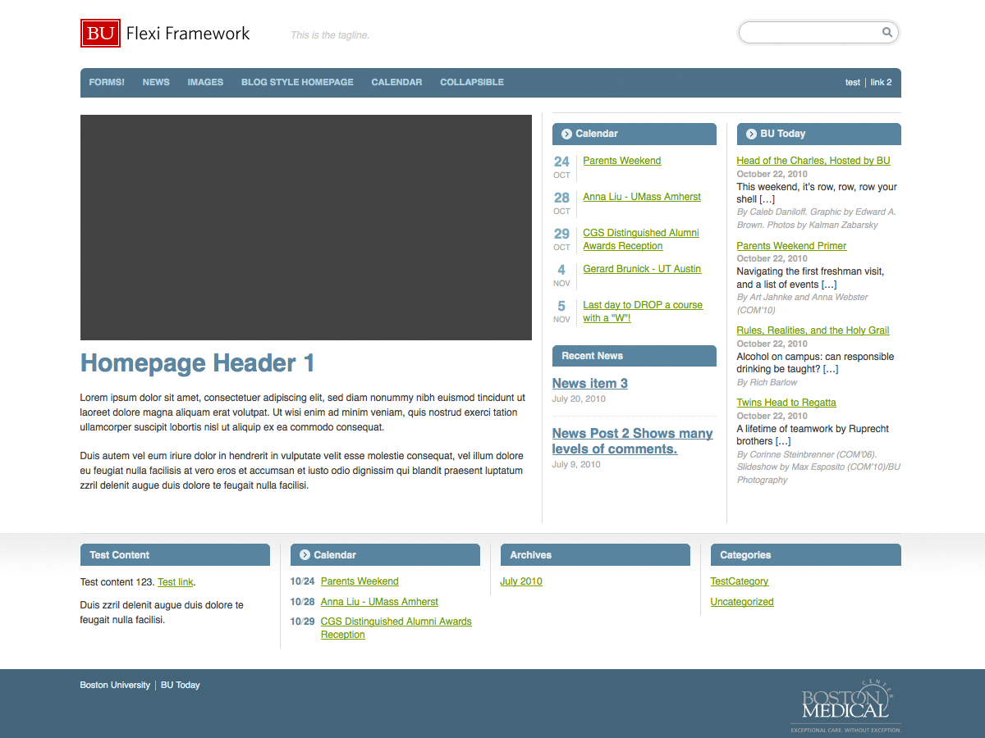The width and height of the screenshot is (985, 738).
Task: Click the Archives widget header
Action: coord(595,555)
